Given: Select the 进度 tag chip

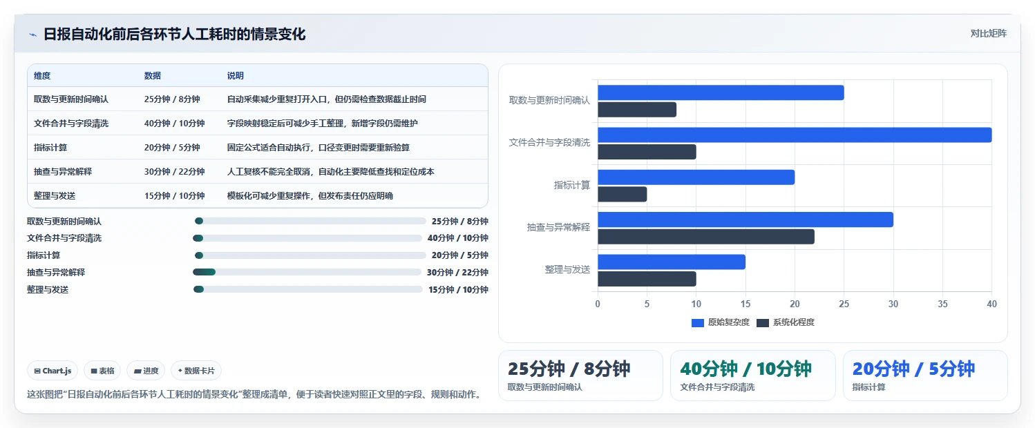Looking at the screenshot, I should [146, 371].
